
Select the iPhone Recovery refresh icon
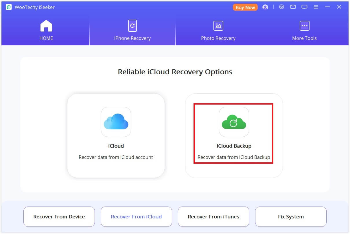(132, 25)
